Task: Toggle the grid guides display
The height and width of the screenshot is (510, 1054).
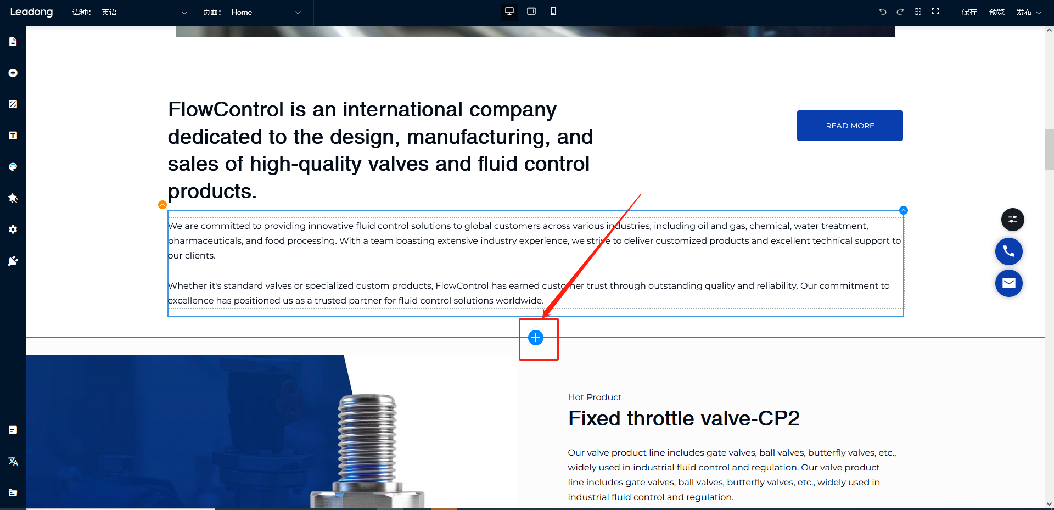Action: point(918,12)
